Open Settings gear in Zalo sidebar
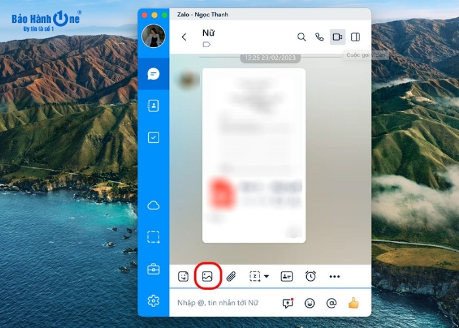This screenshot has width=459, height=328. pos(153,300)
